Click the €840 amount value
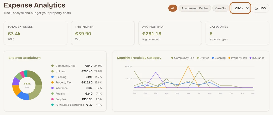Screen dimensions: 273x115 click(x=89, y=66)
